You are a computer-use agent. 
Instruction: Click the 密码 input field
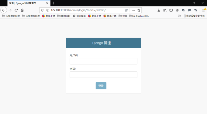point(103,75)
